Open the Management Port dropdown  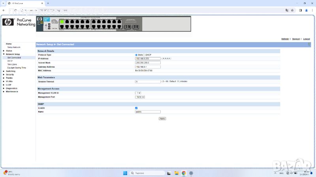[x=140, y=97]
